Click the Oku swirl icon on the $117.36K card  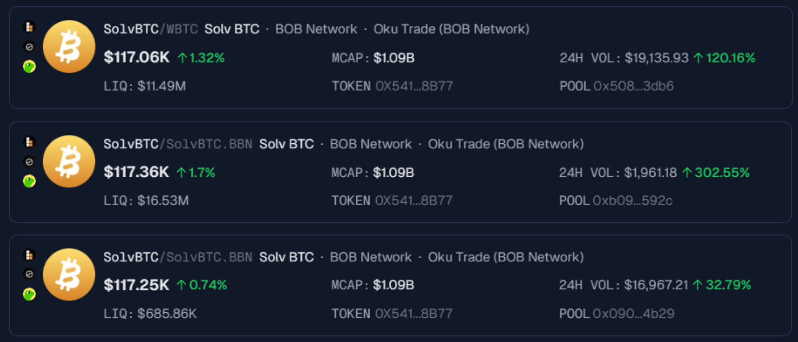[29, 162]
